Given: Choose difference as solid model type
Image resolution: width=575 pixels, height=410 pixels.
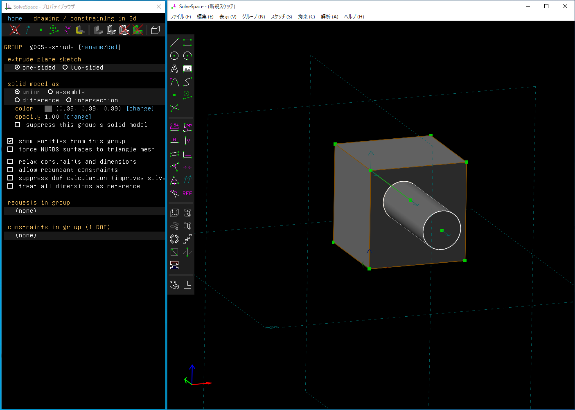Looking at the screenshot, I should [17, 100].
